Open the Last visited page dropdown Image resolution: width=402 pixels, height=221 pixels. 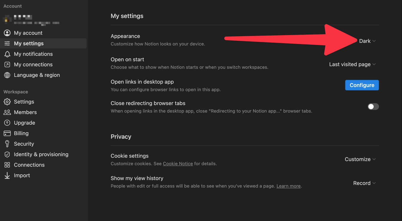pyautogui.click(x=352, y=64)
